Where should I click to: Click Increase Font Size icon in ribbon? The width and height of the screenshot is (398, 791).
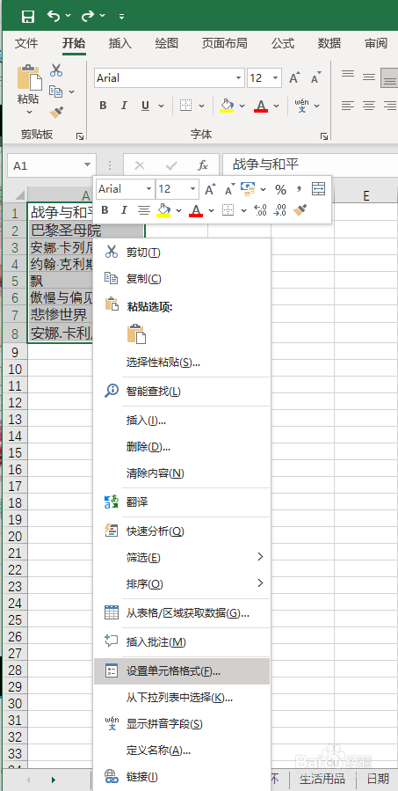(x=294, y=77)
